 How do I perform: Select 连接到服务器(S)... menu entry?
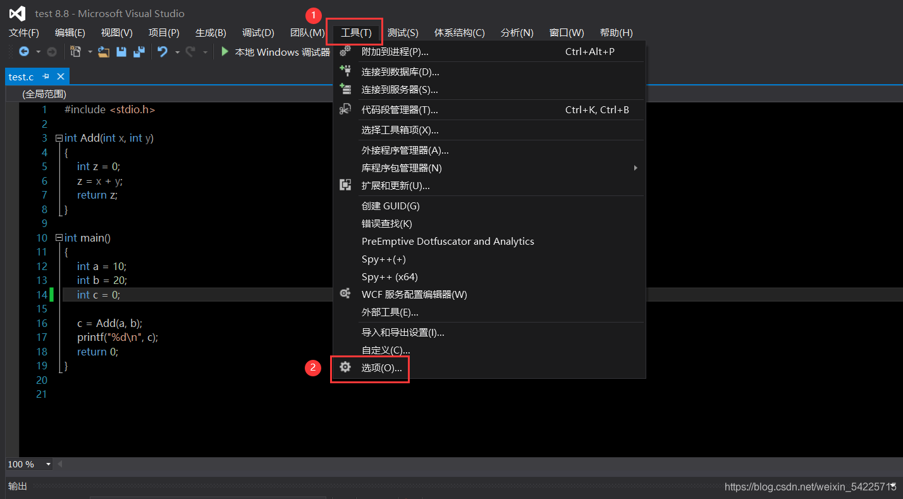tap(489, 90)
